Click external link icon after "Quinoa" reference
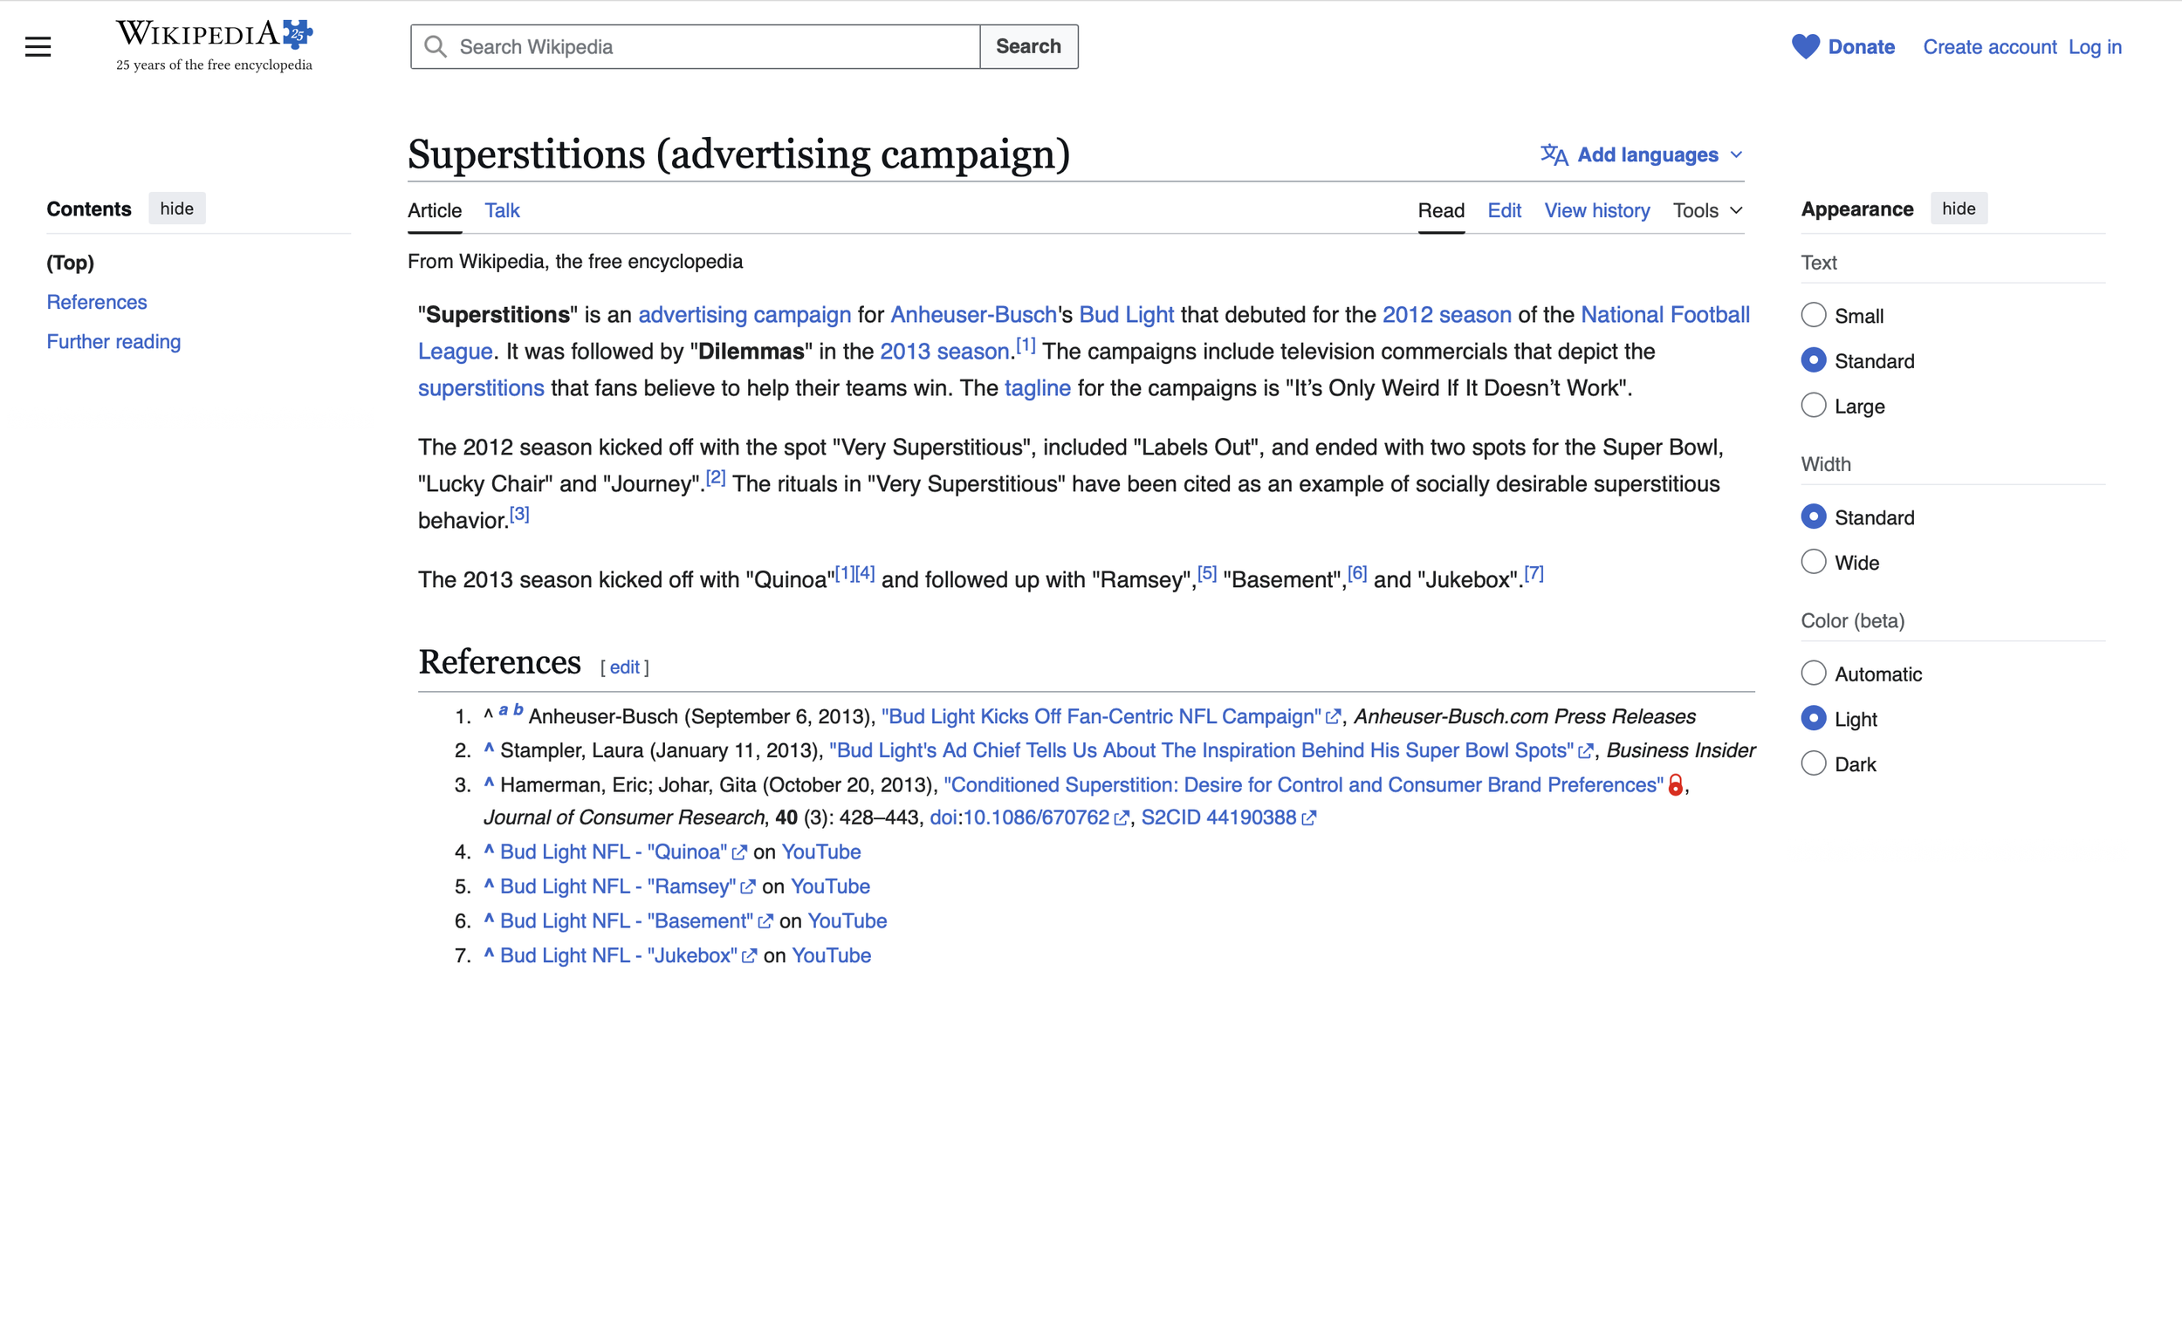Screen dimensions: 2182x1320 pos(739,852)
